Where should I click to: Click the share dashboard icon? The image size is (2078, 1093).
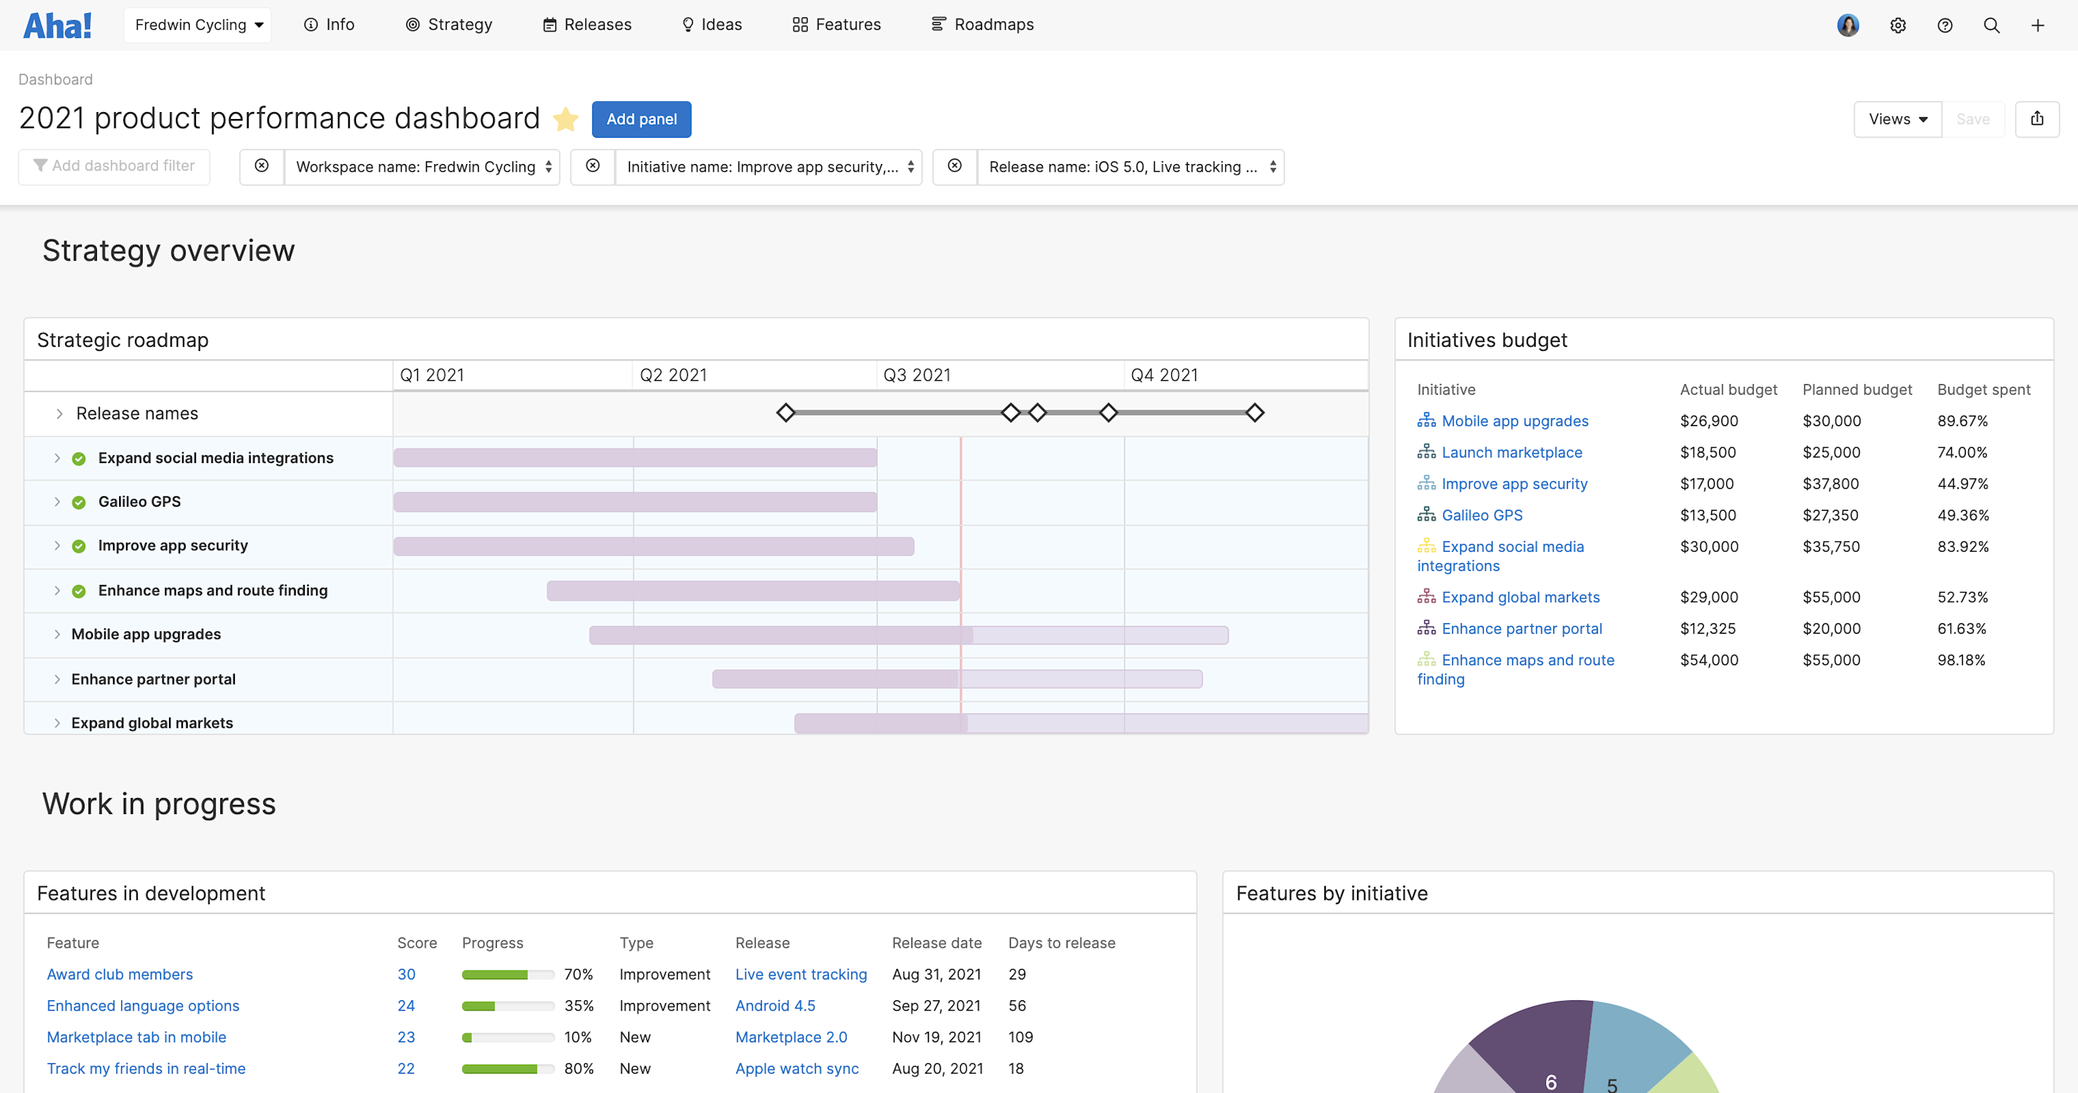coord(2038,118)
